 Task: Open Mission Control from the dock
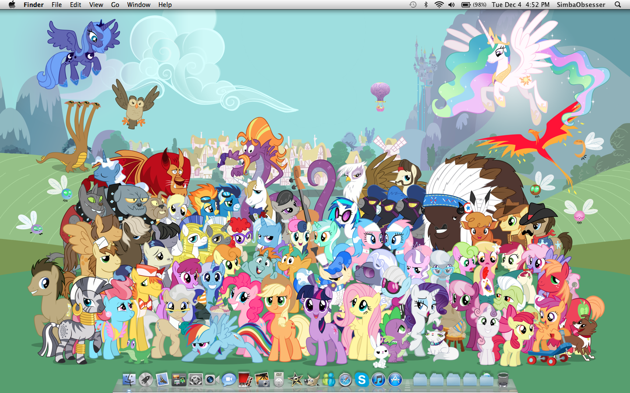[179, 380]
